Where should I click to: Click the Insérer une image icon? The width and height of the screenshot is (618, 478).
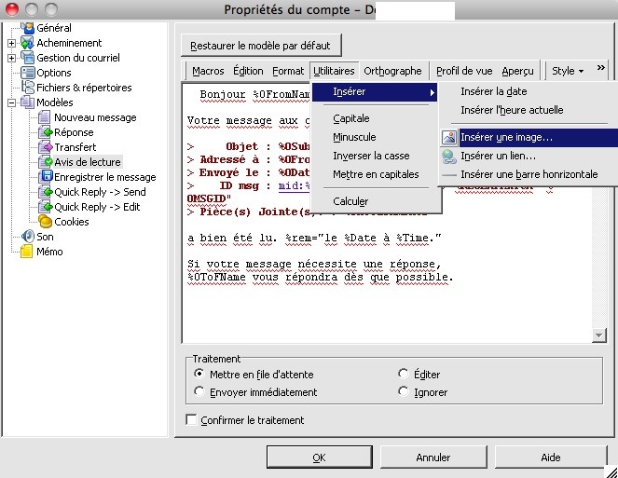tap(449, 138)
